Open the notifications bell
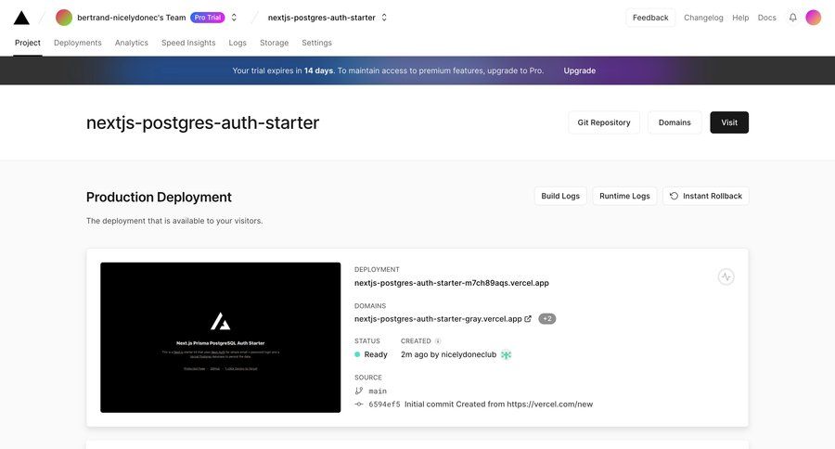The image size is (835, 449). pyautogui.click(x=793, y=18)
